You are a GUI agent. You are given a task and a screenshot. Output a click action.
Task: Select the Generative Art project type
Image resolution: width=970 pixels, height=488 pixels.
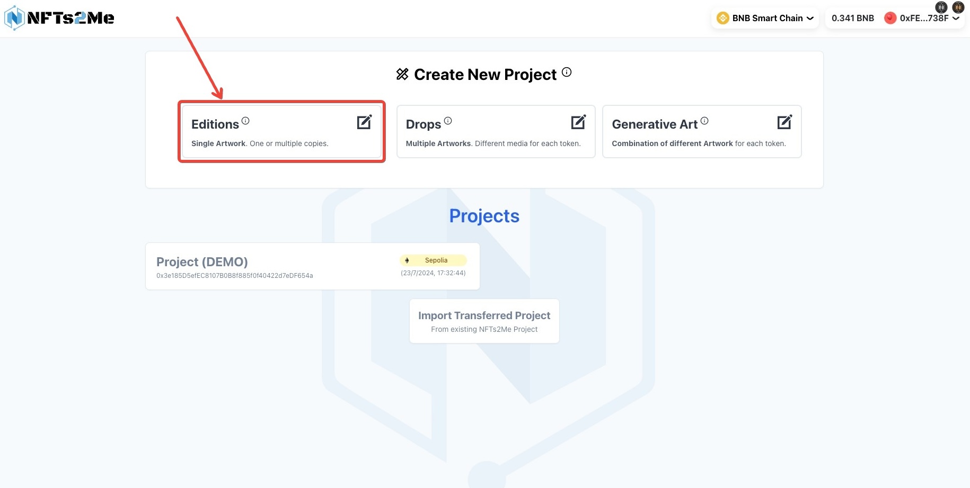coord(702,131)
